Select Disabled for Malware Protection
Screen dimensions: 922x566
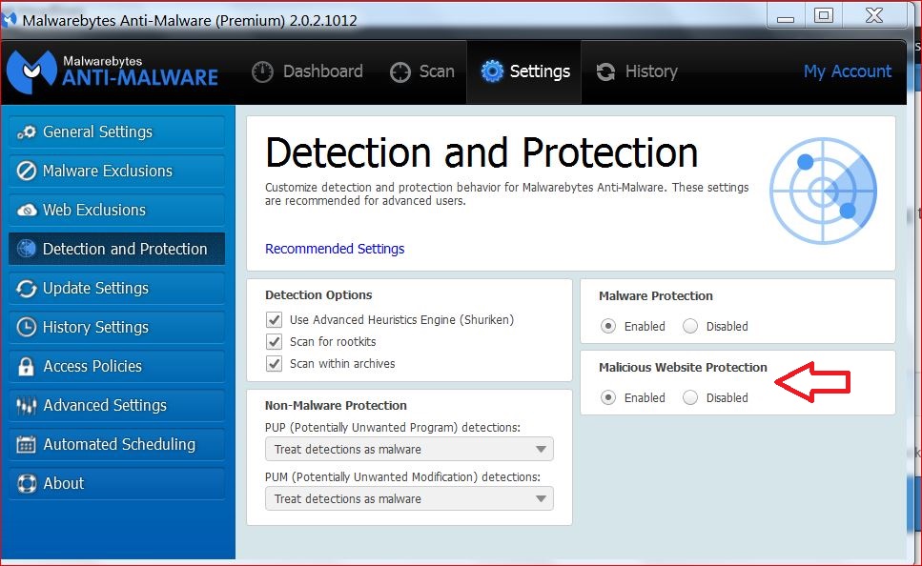(x=690, y=326)
